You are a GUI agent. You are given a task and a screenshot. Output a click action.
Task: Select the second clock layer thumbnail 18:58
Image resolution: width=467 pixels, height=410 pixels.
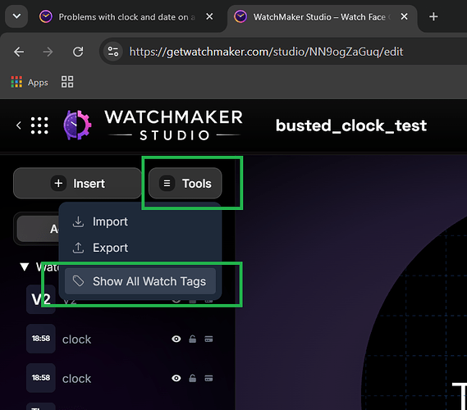(x=41, y=378)
